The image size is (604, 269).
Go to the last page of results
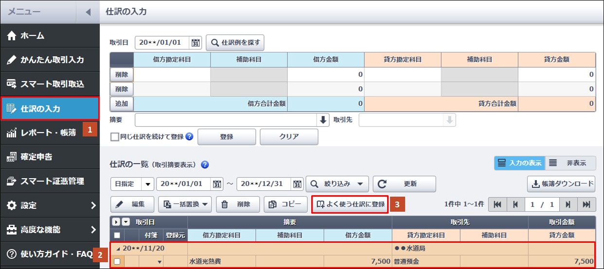point(586,204)
